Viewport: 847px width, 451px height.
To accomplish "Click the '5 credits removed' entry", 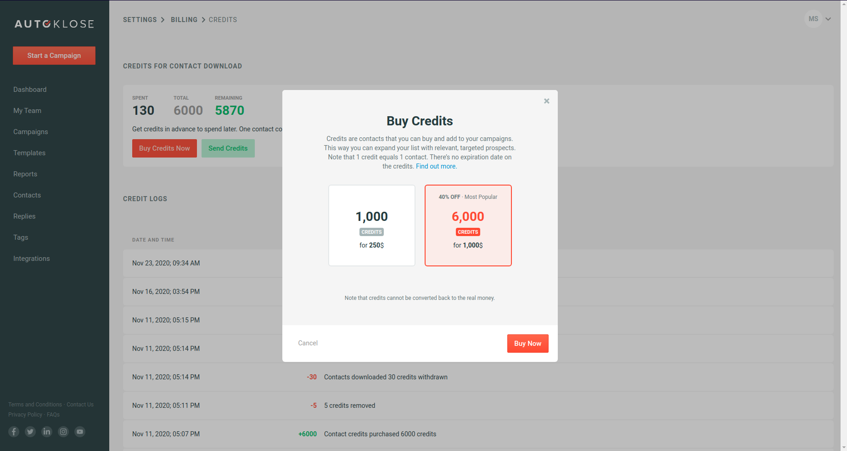I will coord(349,406).
